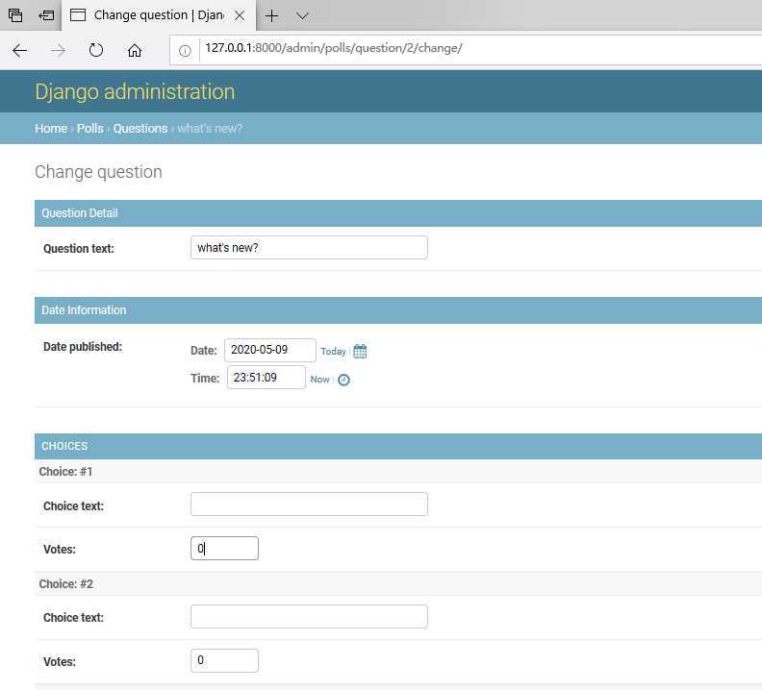Click the Choice: #1 row label
Image resolution: width=762 pixels, height=690 pixels.
pos(65,472)
